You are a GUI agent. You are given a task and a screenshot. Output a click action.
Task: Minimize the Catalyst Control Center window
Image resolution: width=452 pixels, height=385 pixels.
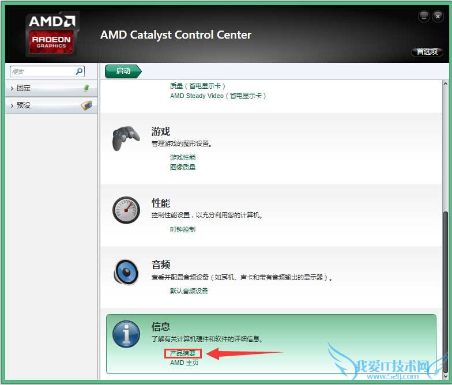click(x=424, y=17)
